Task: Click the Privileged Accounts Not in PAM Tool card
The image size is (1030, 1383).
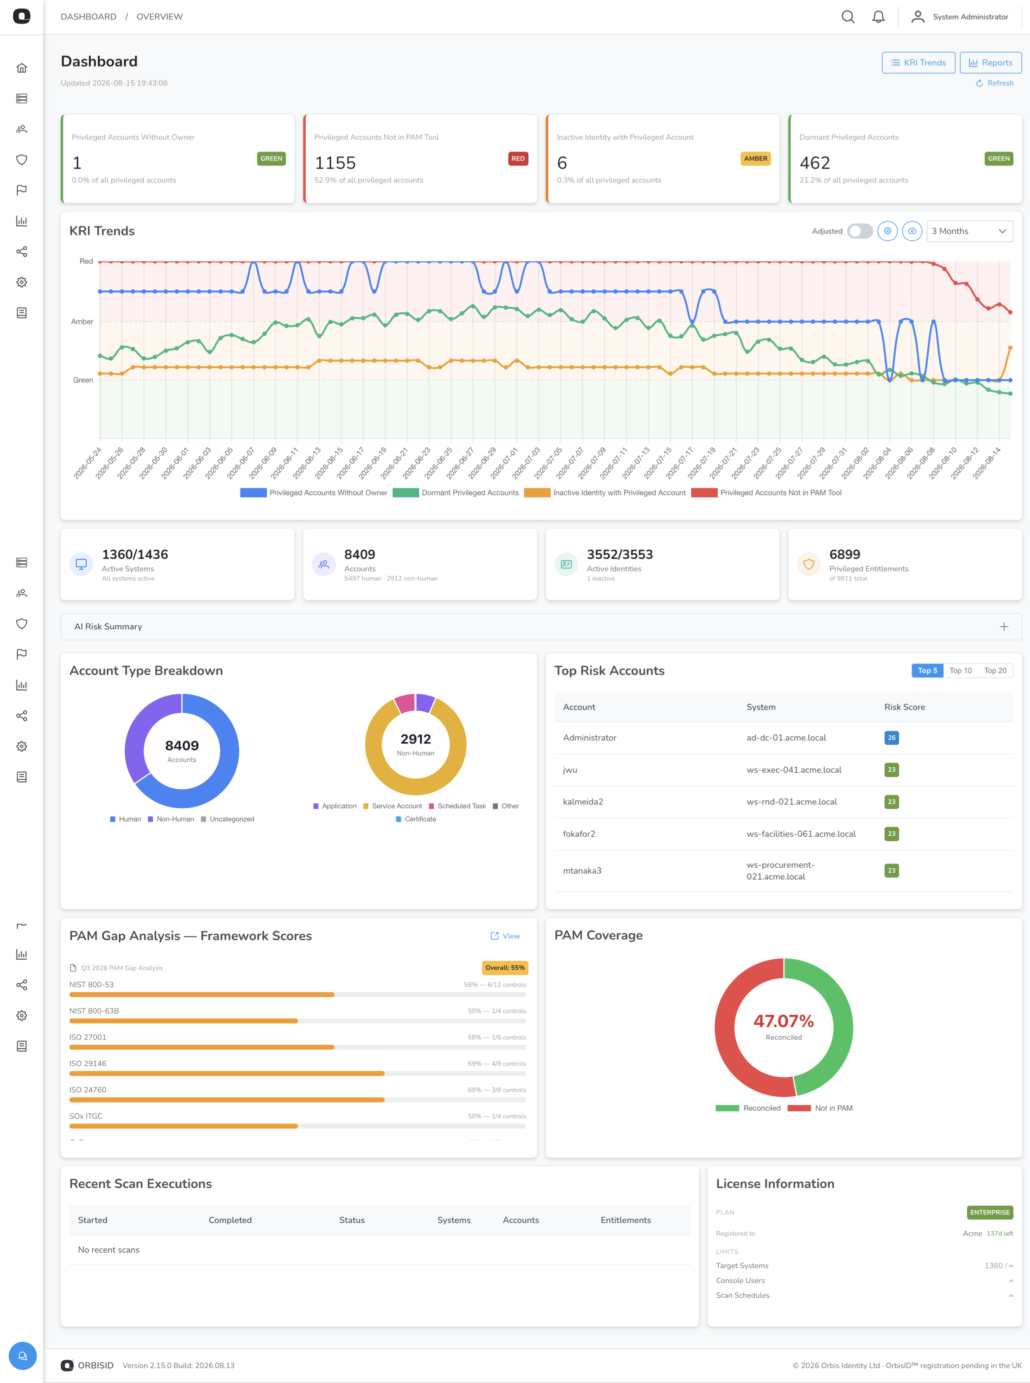Action: click(x=420, y=158)
